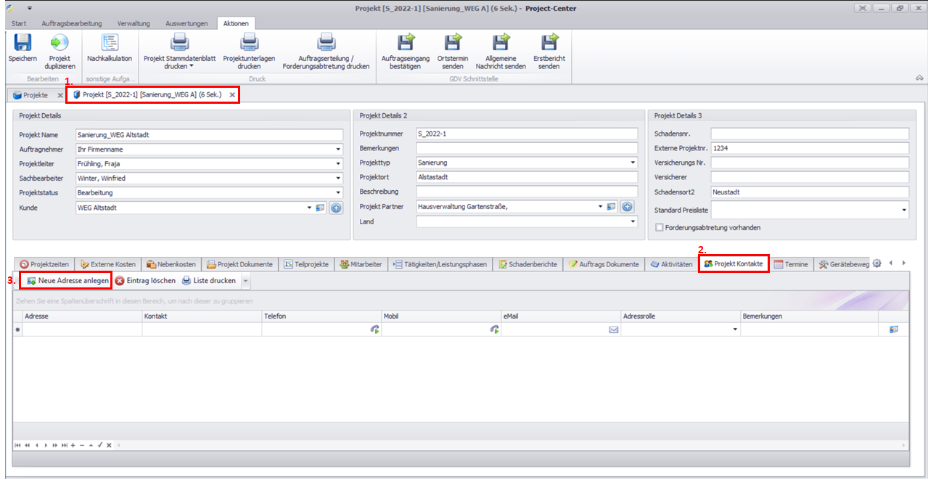Click into the Projekt Name input field
Screen dimensions: 928x479
[x=209, y=135]
